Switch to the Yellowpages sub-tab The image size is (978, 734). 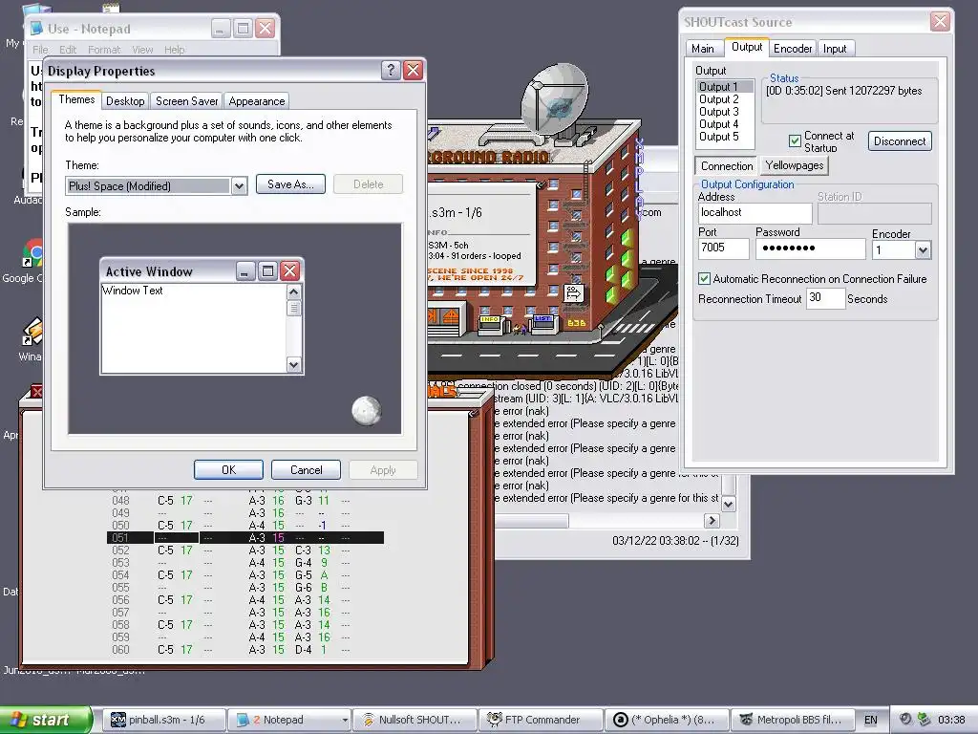point(795,165)
